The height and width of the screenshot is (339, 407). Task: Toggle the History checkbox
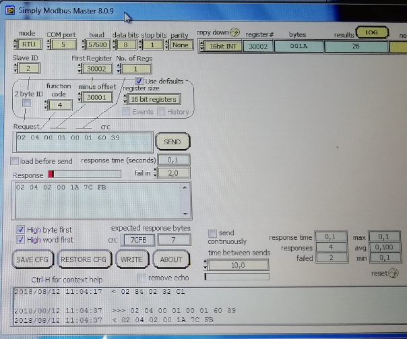[x=161, y=112]
